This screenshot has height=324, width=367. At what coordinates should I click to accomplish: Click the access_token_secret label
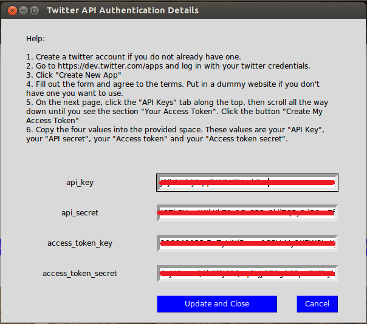80,273
